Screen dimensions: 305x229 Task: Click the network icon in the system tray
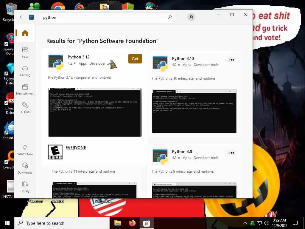pyautogui.click(x=259, y=223)
